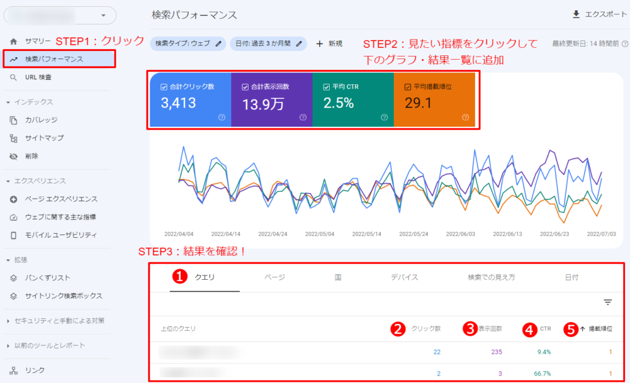Click the help icon on the 平均 CTR card
Image resolution: width=630 pixels, height=383 pixels.
tap(384, 117)
